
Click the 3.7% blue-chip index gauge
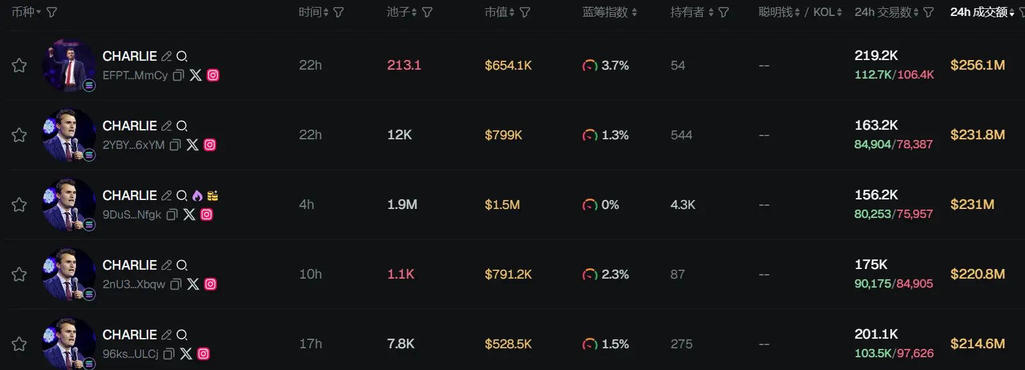(x=589, y=65)
